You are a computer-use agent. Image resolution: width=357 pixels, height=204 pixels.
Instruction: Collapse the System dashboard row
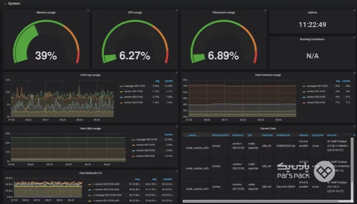[x=12, y=4]
